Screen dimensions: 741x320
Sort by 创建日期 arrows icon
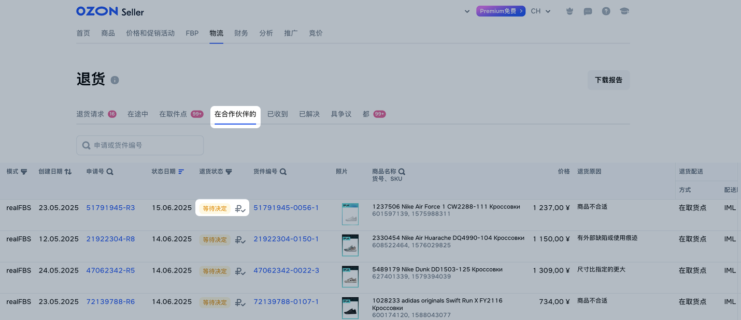point(68,172)
